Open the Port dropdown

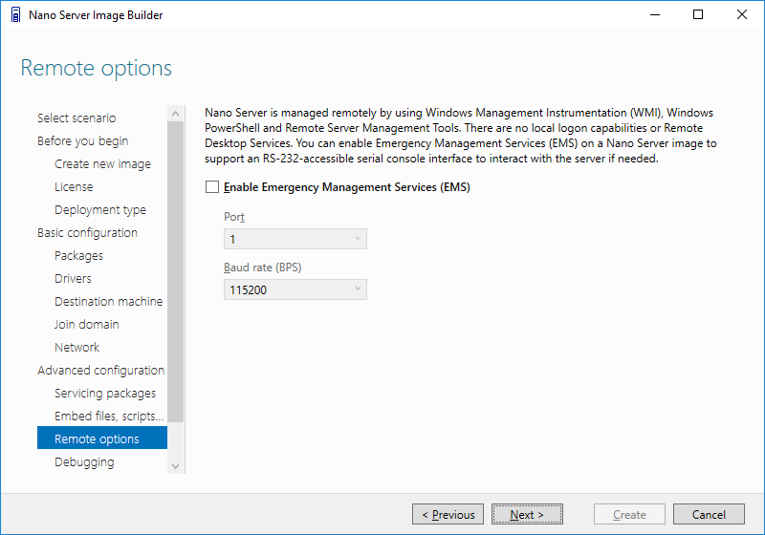(295, 239)
